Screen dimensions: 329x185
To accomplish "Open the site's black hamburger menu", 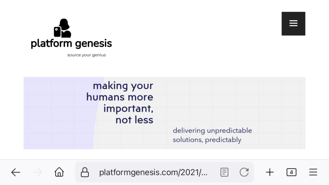I will tap(293, 23).
